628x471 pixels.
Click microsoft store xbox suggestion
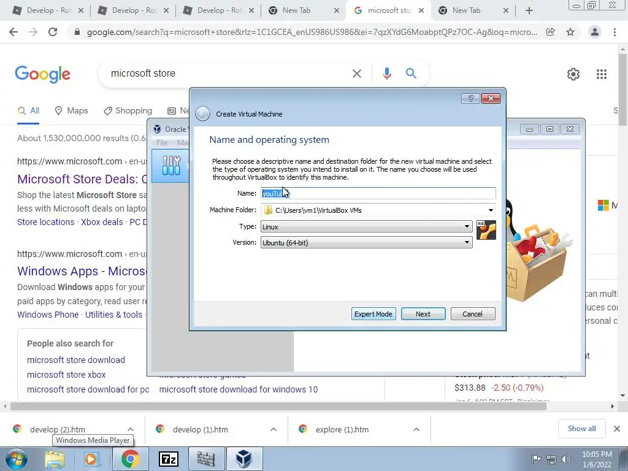pos(66,375)
